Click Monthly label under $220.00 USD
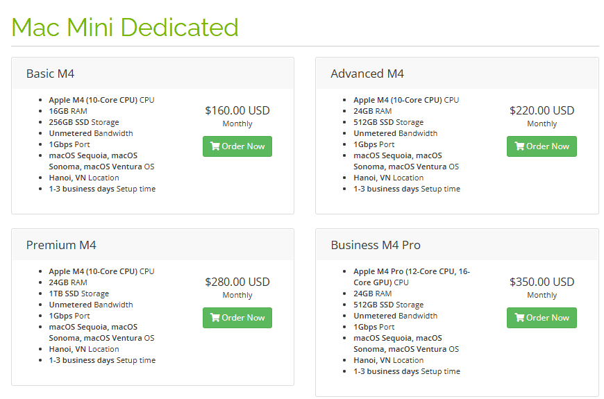This screenshot has height=399, width=604. (542, 124)
